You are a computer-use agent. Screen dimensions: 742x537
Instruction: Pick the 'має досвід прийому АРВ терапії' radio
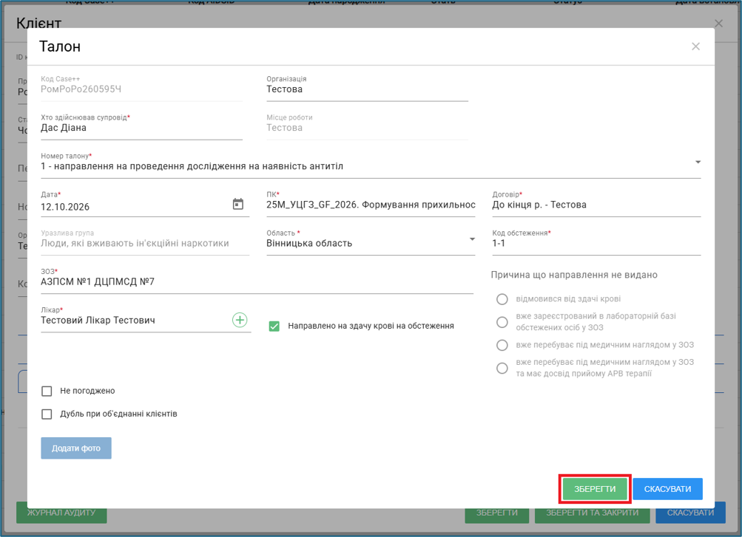point(502,368)
